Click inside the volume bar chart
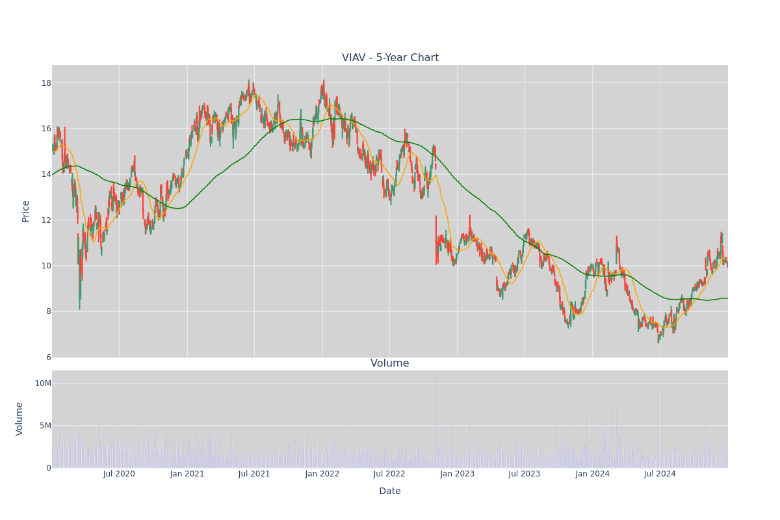Screen dimensions: 780x520 (x=390, y=419)
